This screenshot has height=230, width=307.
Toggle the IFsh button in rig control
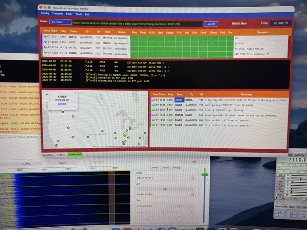click(280, 185)
